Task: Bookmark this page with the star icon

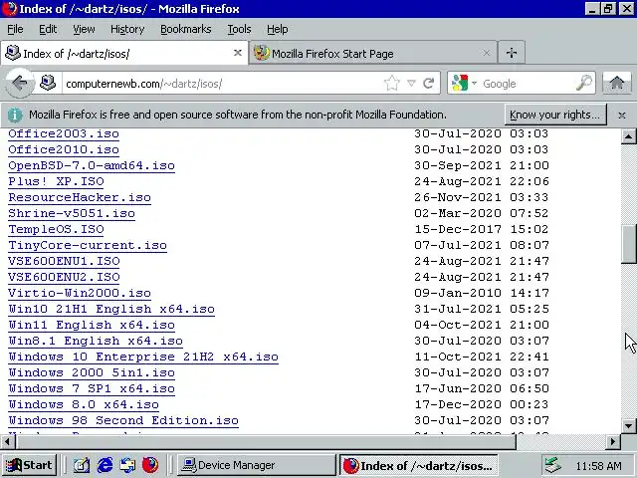Action: [391, 84]
